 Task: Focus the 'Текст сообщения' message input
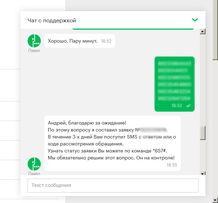113,186
